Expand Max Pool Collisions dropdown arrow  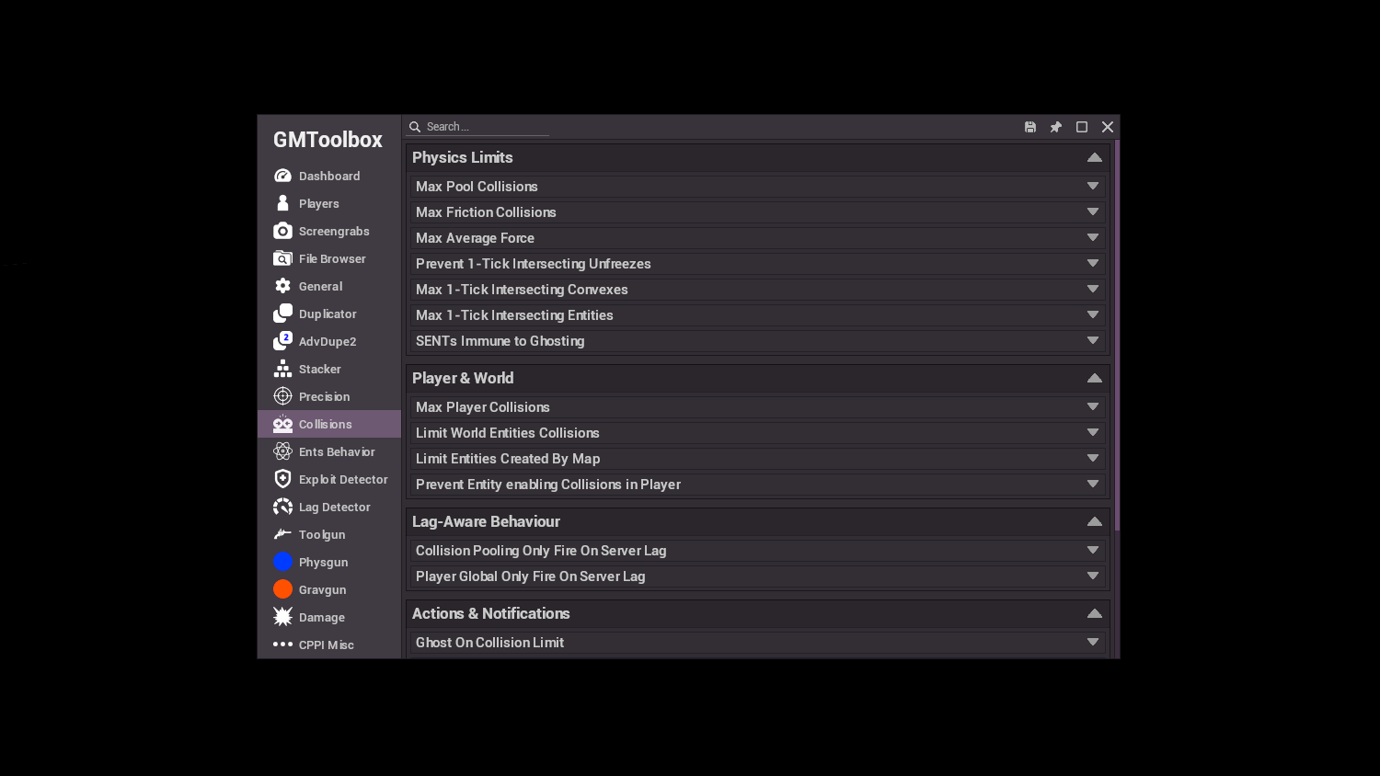click(1093, 186)
